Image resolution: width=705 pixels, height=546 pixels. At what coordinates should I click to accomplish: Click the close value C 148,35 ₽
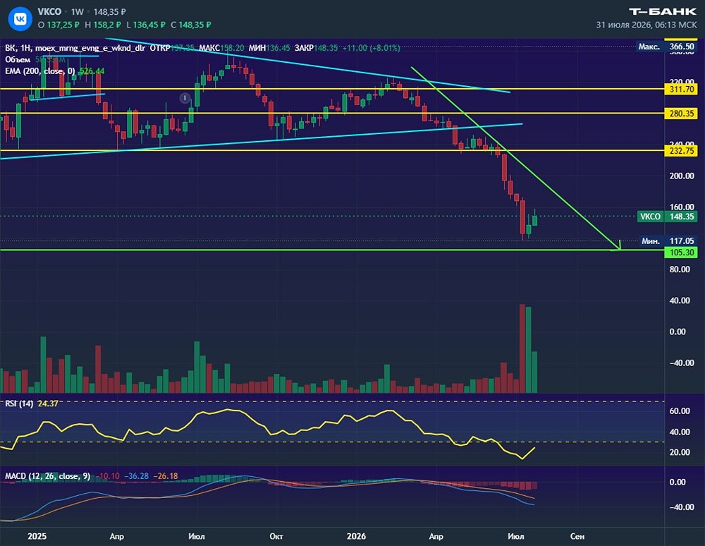click(x=191, y=25)
